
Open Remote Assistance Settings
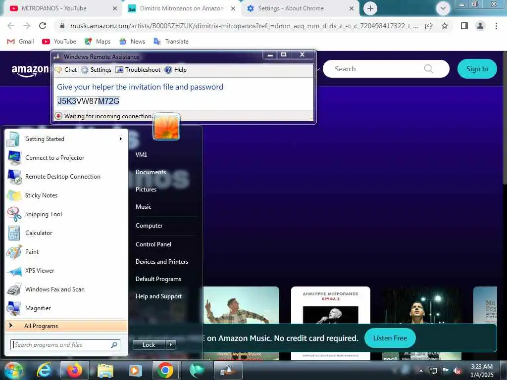pyautogui.click(x=97, y=70)
